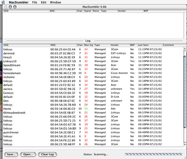Open the Apple menu icon
The image size is (187, 159).
(3, 2)
